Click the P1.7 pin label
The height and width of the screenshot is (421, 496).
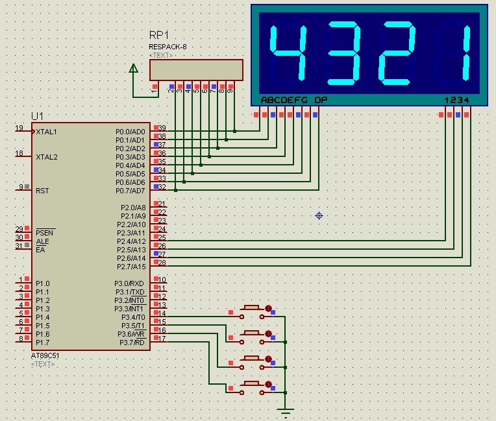pyautogui.click(x=43, y=343)
